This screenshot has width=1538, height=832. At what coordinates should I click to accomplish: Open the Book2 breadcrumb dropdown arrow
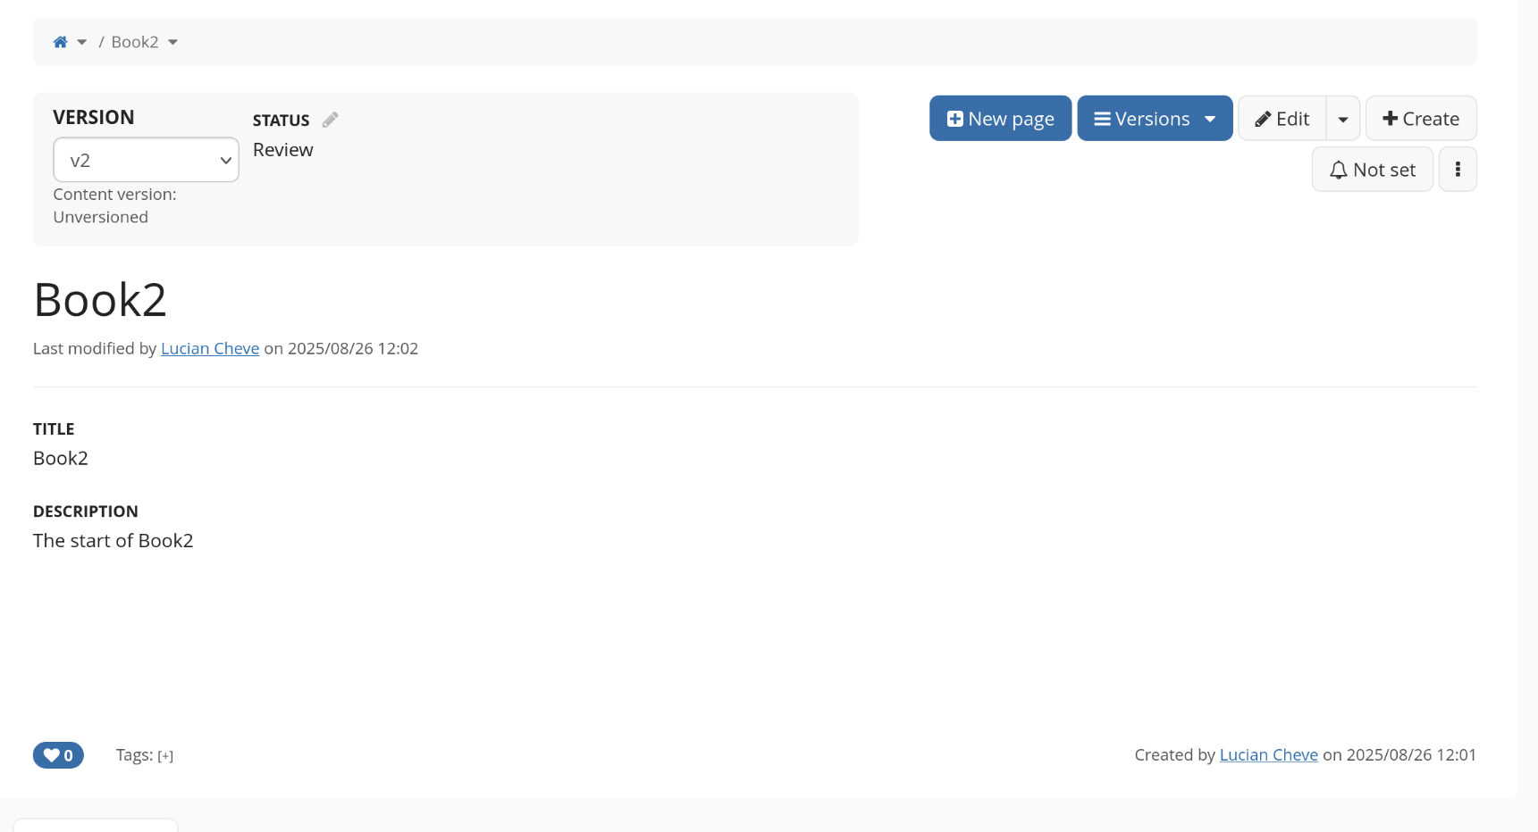tap(173, 42)
